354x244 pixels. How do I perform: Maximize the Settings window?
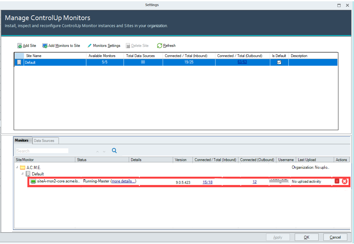click(x=339, y=5)
